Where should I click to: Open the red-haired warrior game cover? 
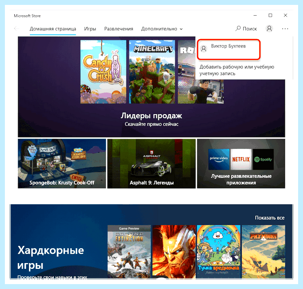click(174, 252)
